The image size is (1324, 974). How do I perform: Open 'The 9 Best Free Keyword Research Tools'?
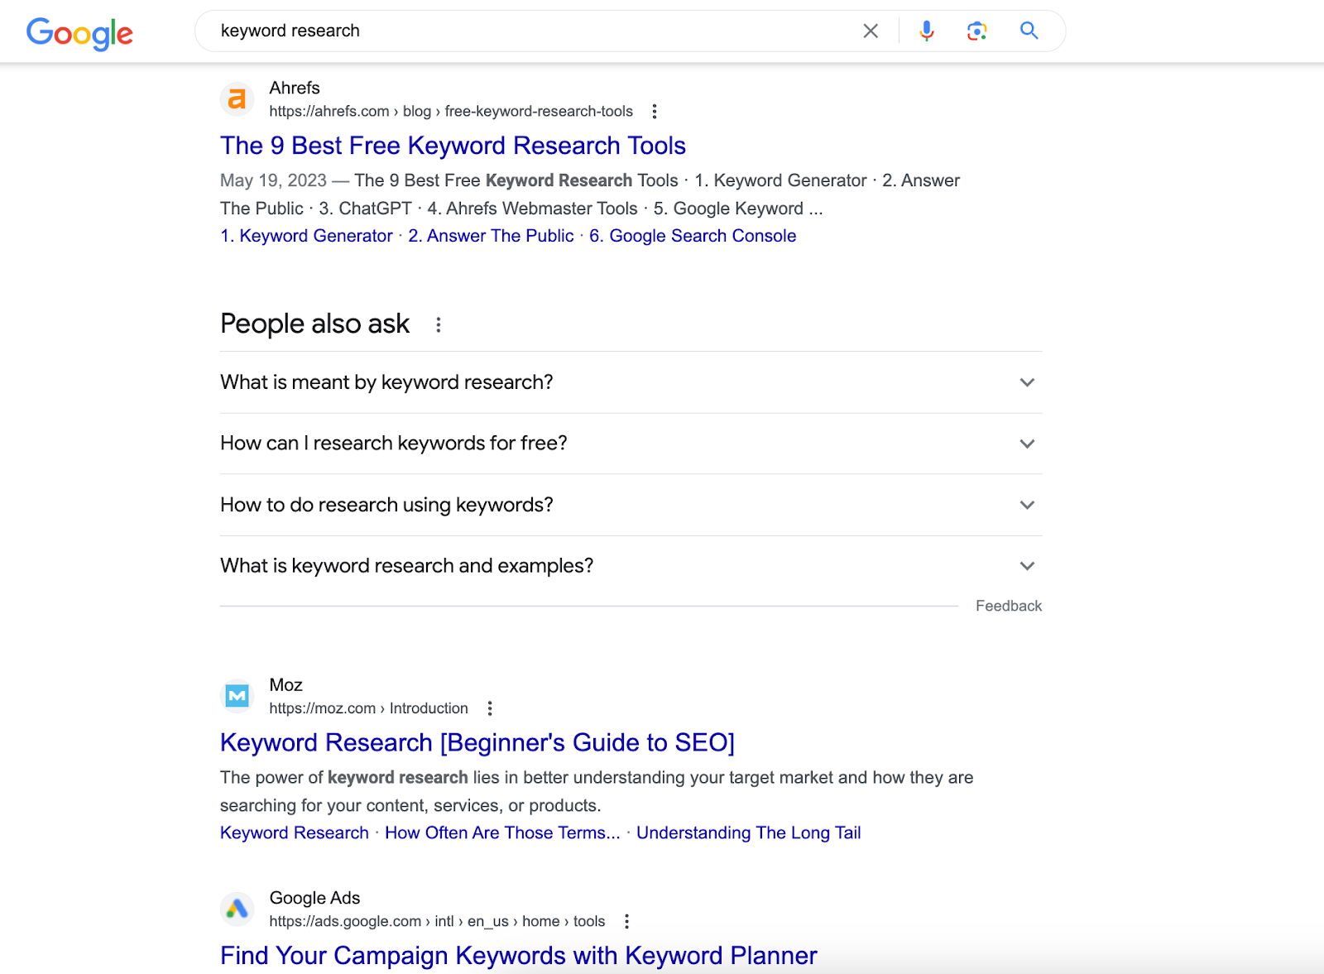(453, 146)
